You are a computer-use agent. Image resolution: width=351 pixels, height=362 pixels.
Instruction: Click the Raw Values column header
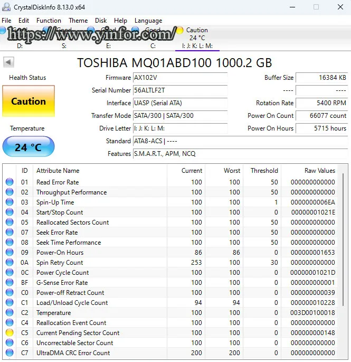coord(309,171)
